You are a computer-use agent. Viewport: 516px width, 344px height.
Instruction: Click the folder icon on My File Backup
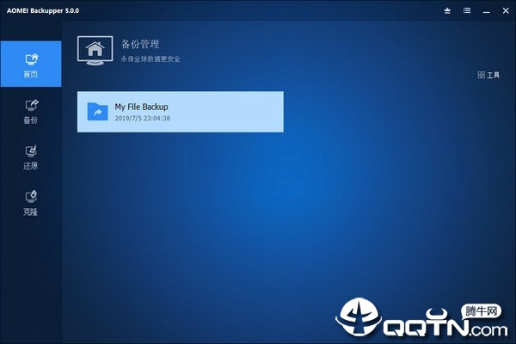97,112
